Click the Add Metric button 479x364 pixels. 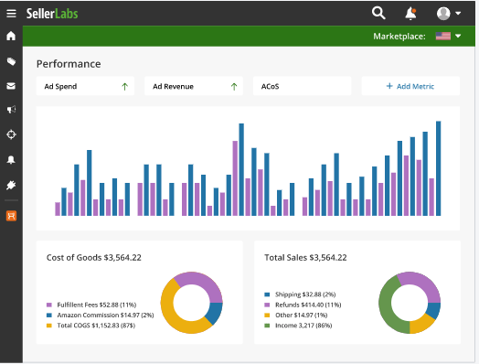click(x=410, y=87)
